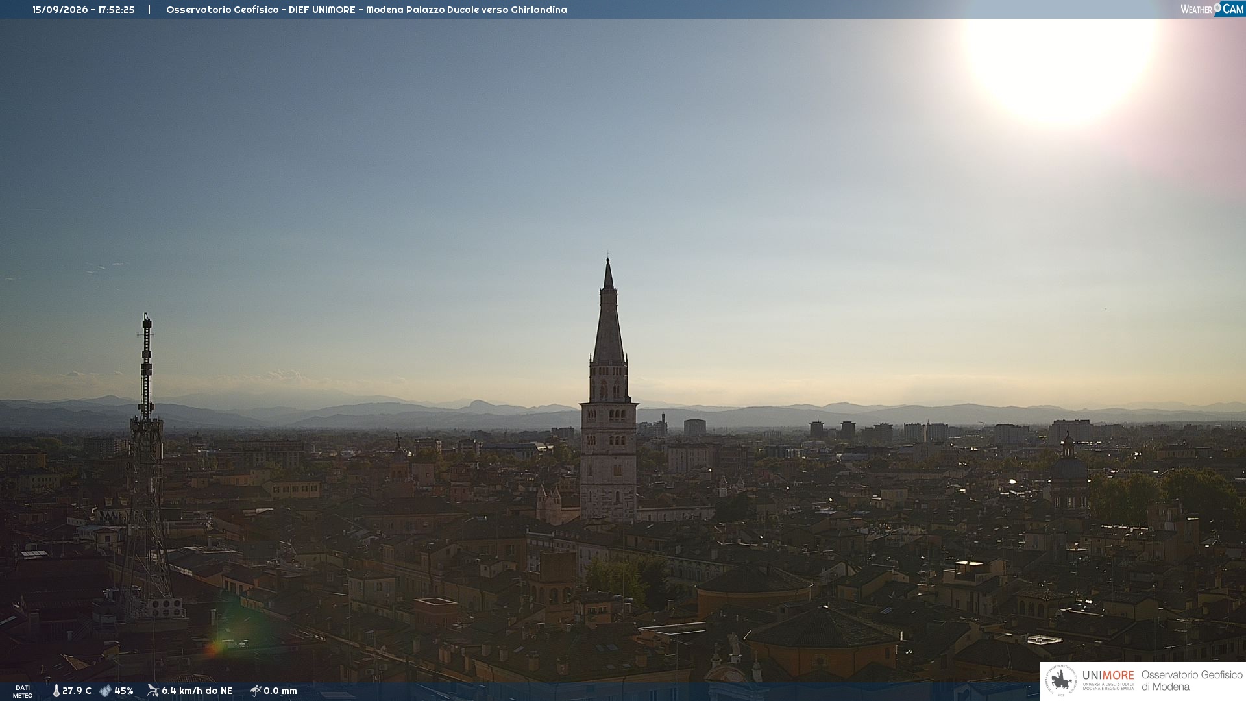Click the Osservatorio Geofisico DIEF UNIMORE title
The width and height of the screenshot is (1246, 701).
pos(367,10)
